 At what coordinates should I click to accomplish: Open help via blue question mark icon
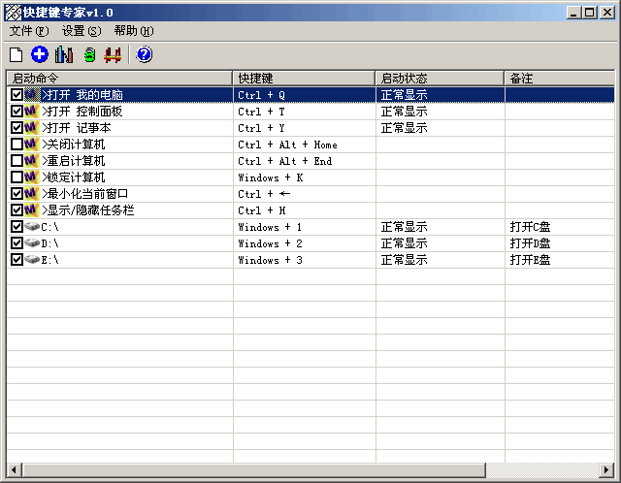(144, 54)
